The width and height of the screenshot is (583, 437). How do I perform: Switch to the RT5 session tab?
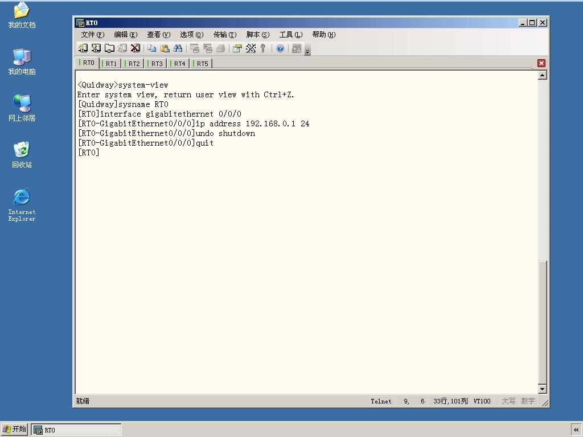[x=202, y=64]
